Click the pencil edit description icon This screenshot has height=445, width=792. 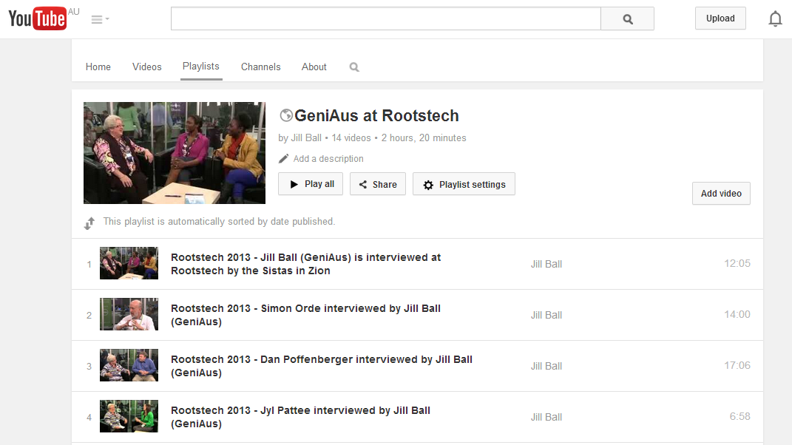coord(284,159)
